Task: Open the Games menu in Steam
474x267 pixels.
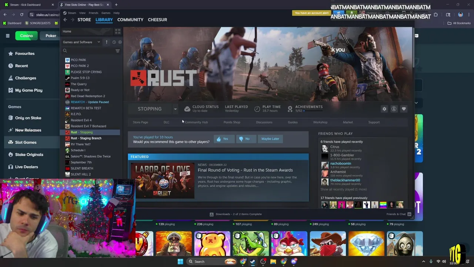Action: tap(106, 13)
